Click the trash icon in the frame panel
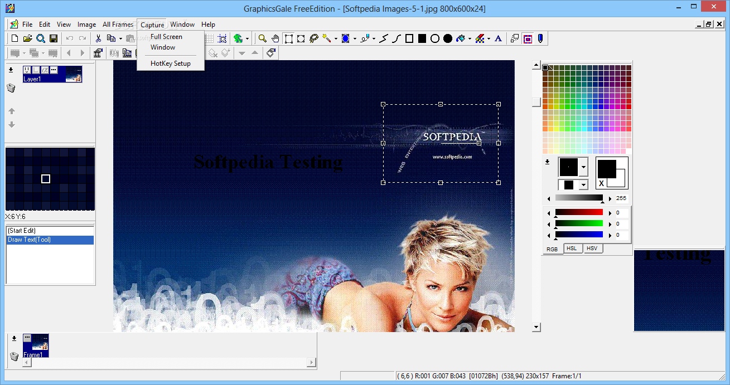The height and width of the screenshot is (385, 730). click(x=14, y=355)
